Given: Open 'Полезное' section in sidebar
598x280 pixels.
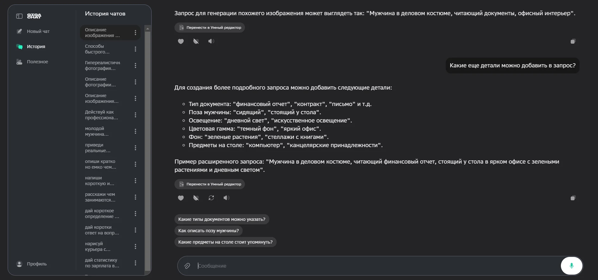Looking at the screenshot, I should pyautogui.click(x=37, y=62).
